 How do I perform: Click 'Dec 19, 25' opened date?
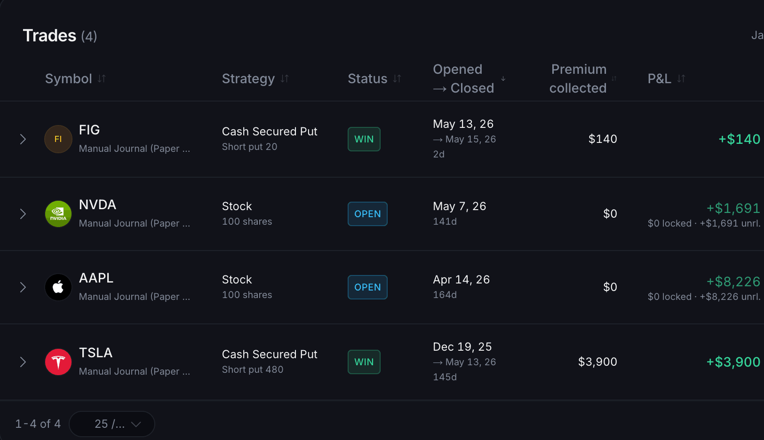click(462, 347)
